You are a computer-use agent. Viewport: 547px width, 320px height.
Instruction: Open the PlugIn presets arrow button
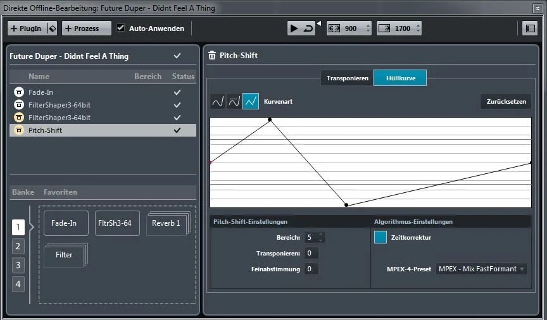[x=52, y=28]
